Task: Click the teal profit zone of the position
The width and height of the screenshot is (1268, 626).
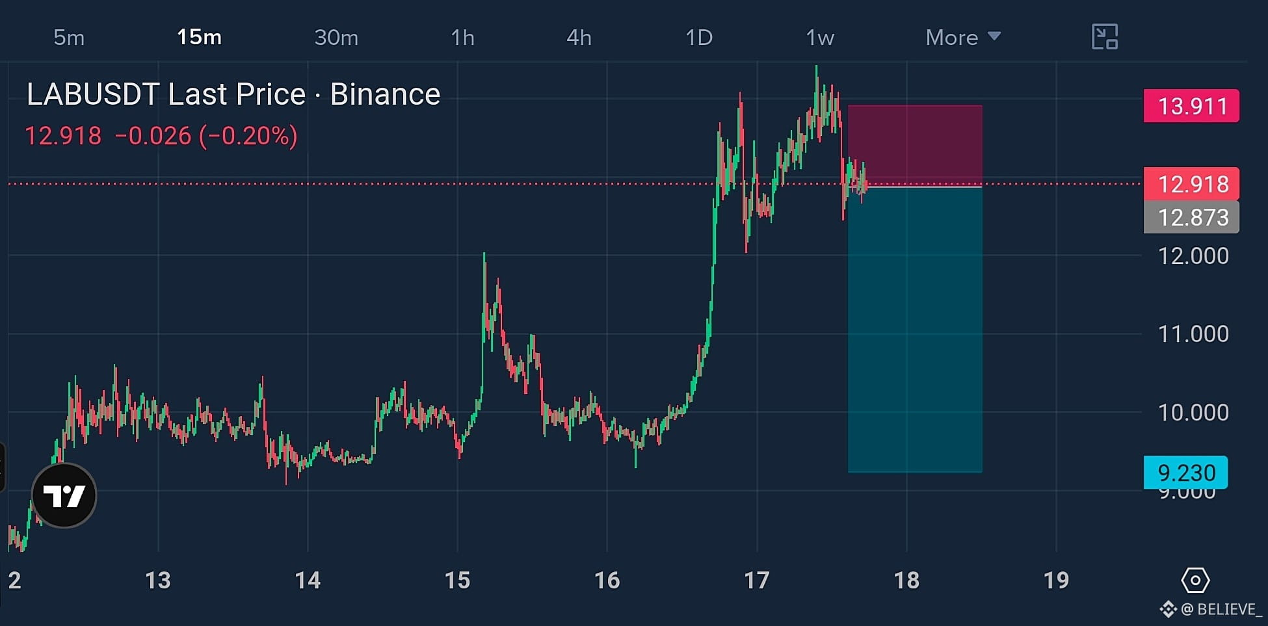Action: [x=915, y=330]
